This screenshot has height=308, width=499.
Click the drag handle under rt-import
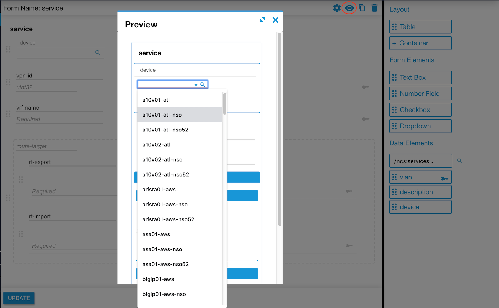[21, 234]
